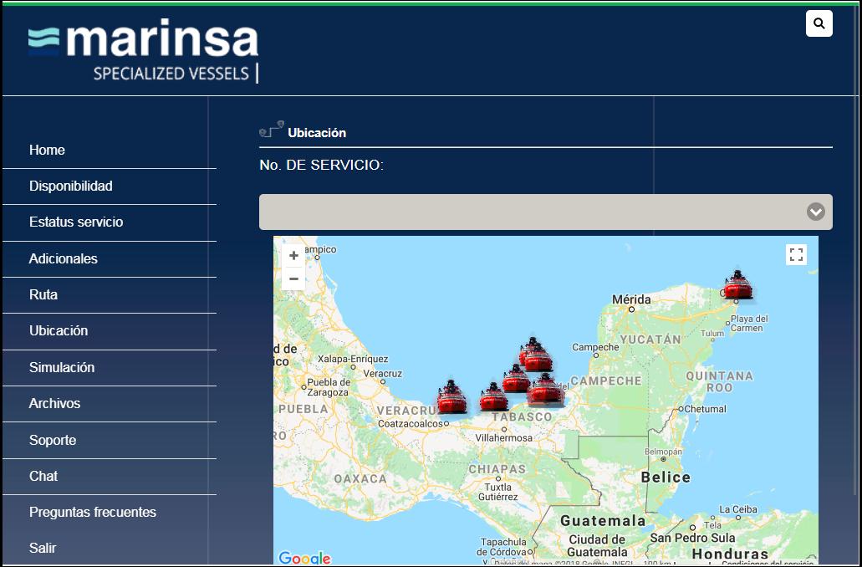
Task: Click the Marinsa Specialized Vessels logo
Action: pos(144,51)
